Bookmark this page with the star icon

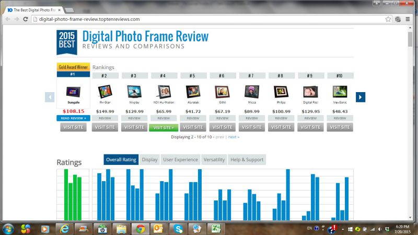tap(388, 19)
